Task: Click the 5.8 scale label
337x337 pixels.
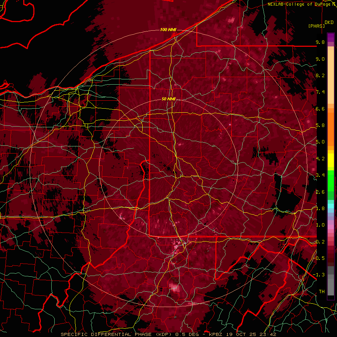Action: click(320, 125)
